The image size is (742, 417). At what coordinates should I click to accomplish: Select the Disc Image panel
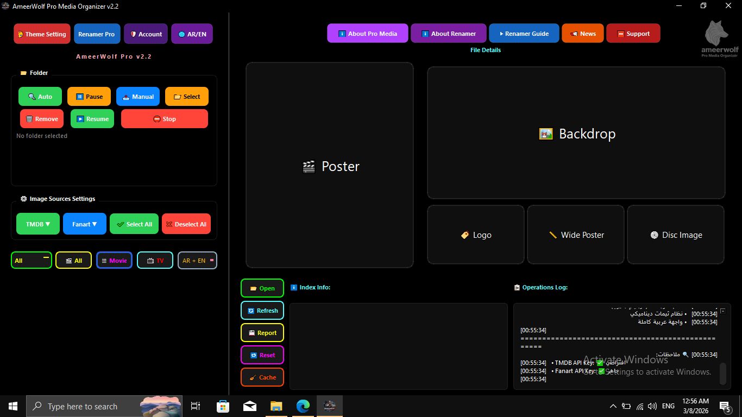coord(676,235)
